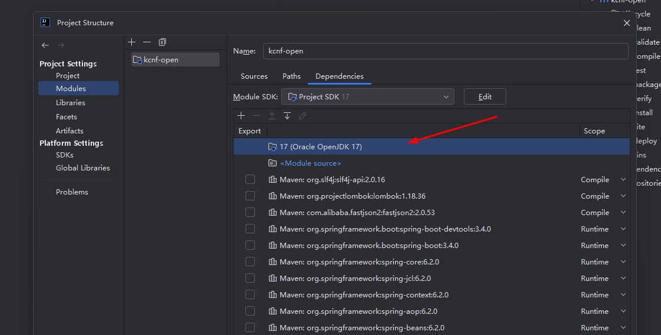Add a dependency with the plus icon
This screenshot has height=335, width=661.
(241, 116)
